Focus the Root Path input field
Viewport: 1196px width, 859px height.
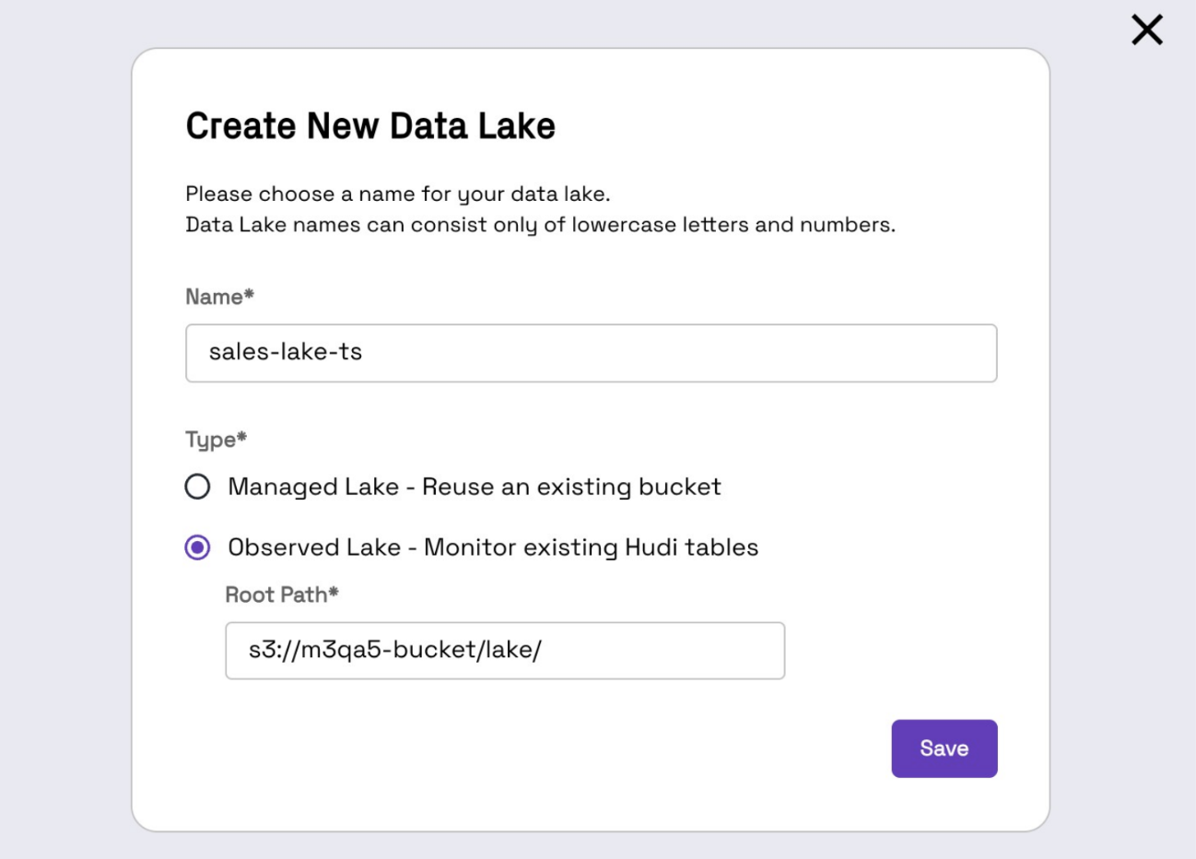pyautogui.click(x=505, y=651)
